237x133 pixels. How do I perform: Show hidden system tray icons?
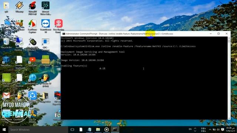[210, 130]
